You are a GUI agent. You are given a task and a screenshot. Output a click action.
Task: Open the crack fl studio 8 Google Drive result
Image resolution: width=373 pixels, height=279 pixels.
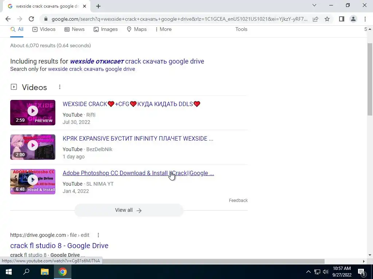pyautogui.click(x=59, y=246)
